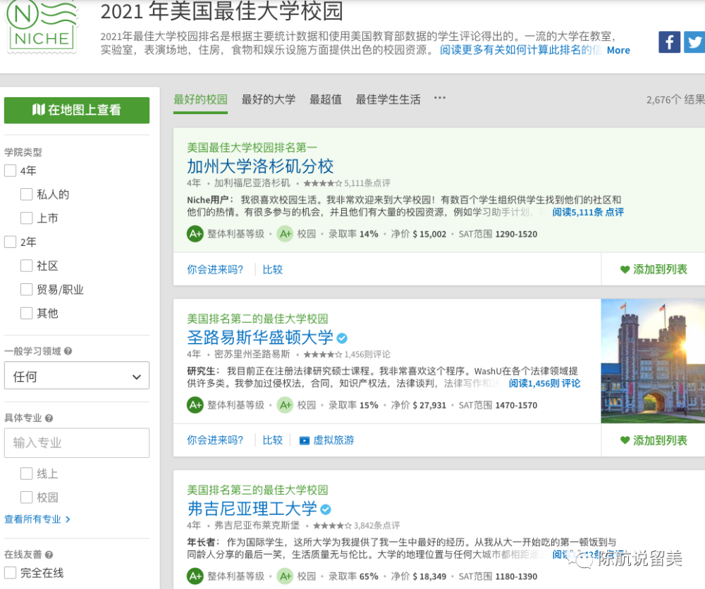Click the Niche logo

(x=41, y=25)
